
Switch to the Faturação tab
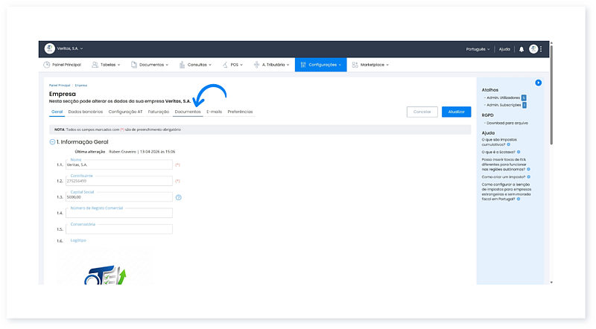pyautogui.click(x=159, y=112)
